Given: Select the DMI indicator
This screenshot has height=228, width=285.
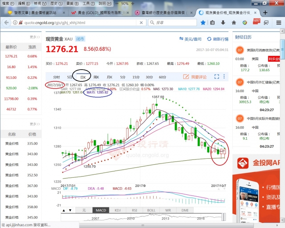Looking at the screenshot, I should point(185,210).
